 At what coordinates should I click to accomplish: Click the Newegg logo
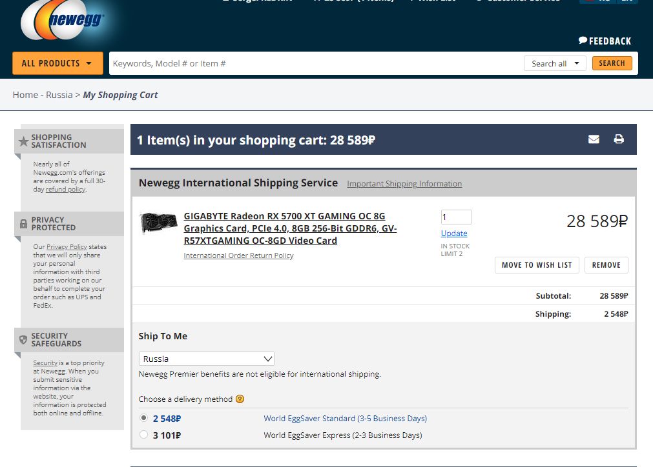pos(63,19)
